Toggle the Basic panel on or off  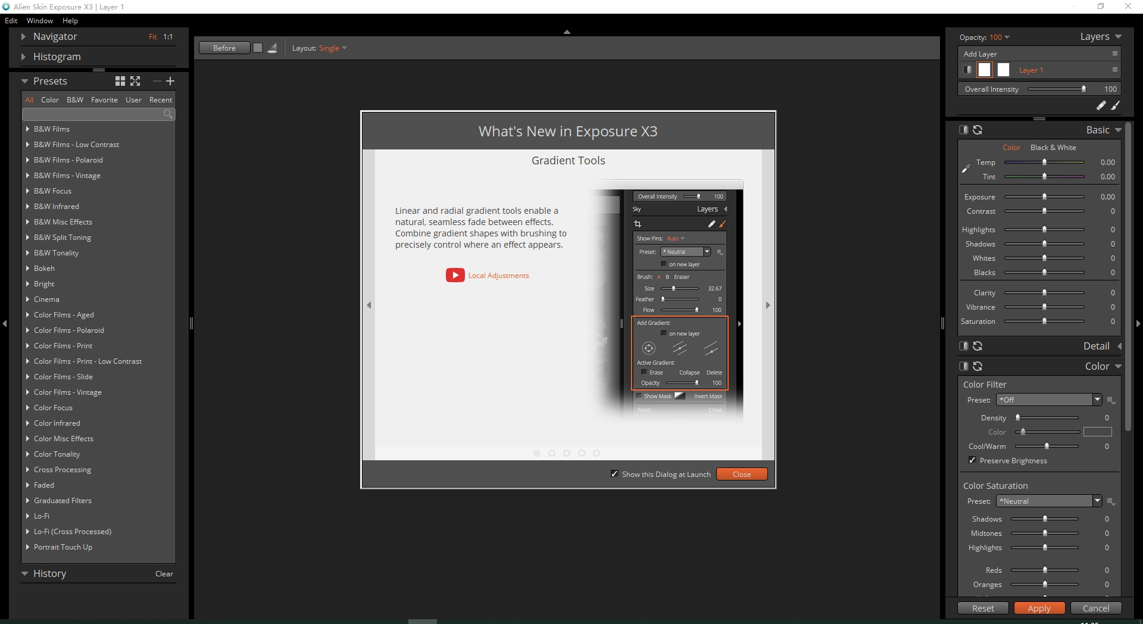click(x=964, y=130)
